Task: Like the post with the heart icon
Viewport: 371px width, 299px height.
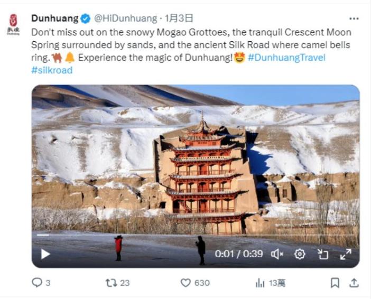Action: 185,283
